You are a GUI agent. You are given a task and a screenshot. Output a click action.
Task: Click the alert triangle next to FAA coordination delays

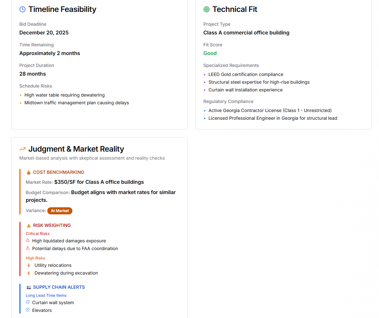[28, 248]
